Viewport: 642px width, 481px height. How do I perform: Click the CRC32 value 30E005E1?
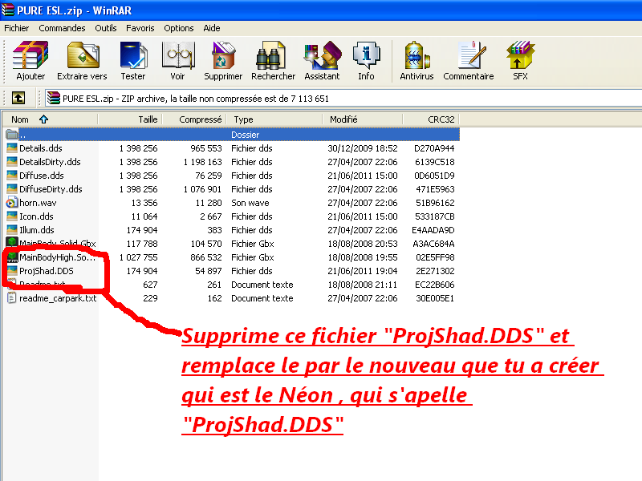pos(435,298)
